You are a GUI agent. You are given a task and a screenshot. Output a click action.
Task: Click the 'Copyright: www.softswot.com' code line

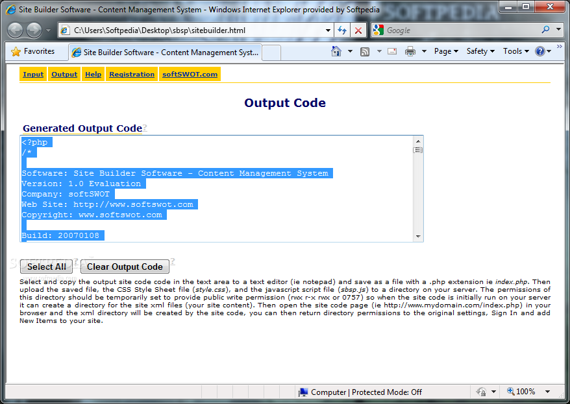click(92, 215)
